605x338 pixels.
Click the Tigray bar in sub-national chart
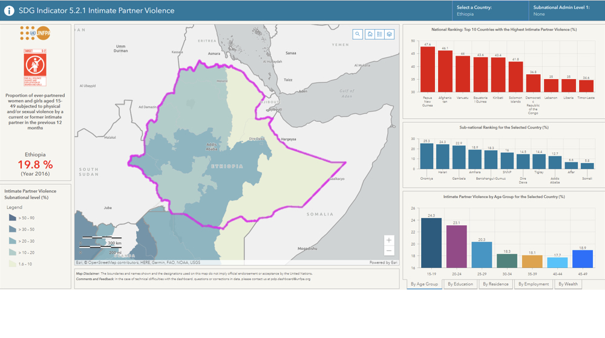539,162
